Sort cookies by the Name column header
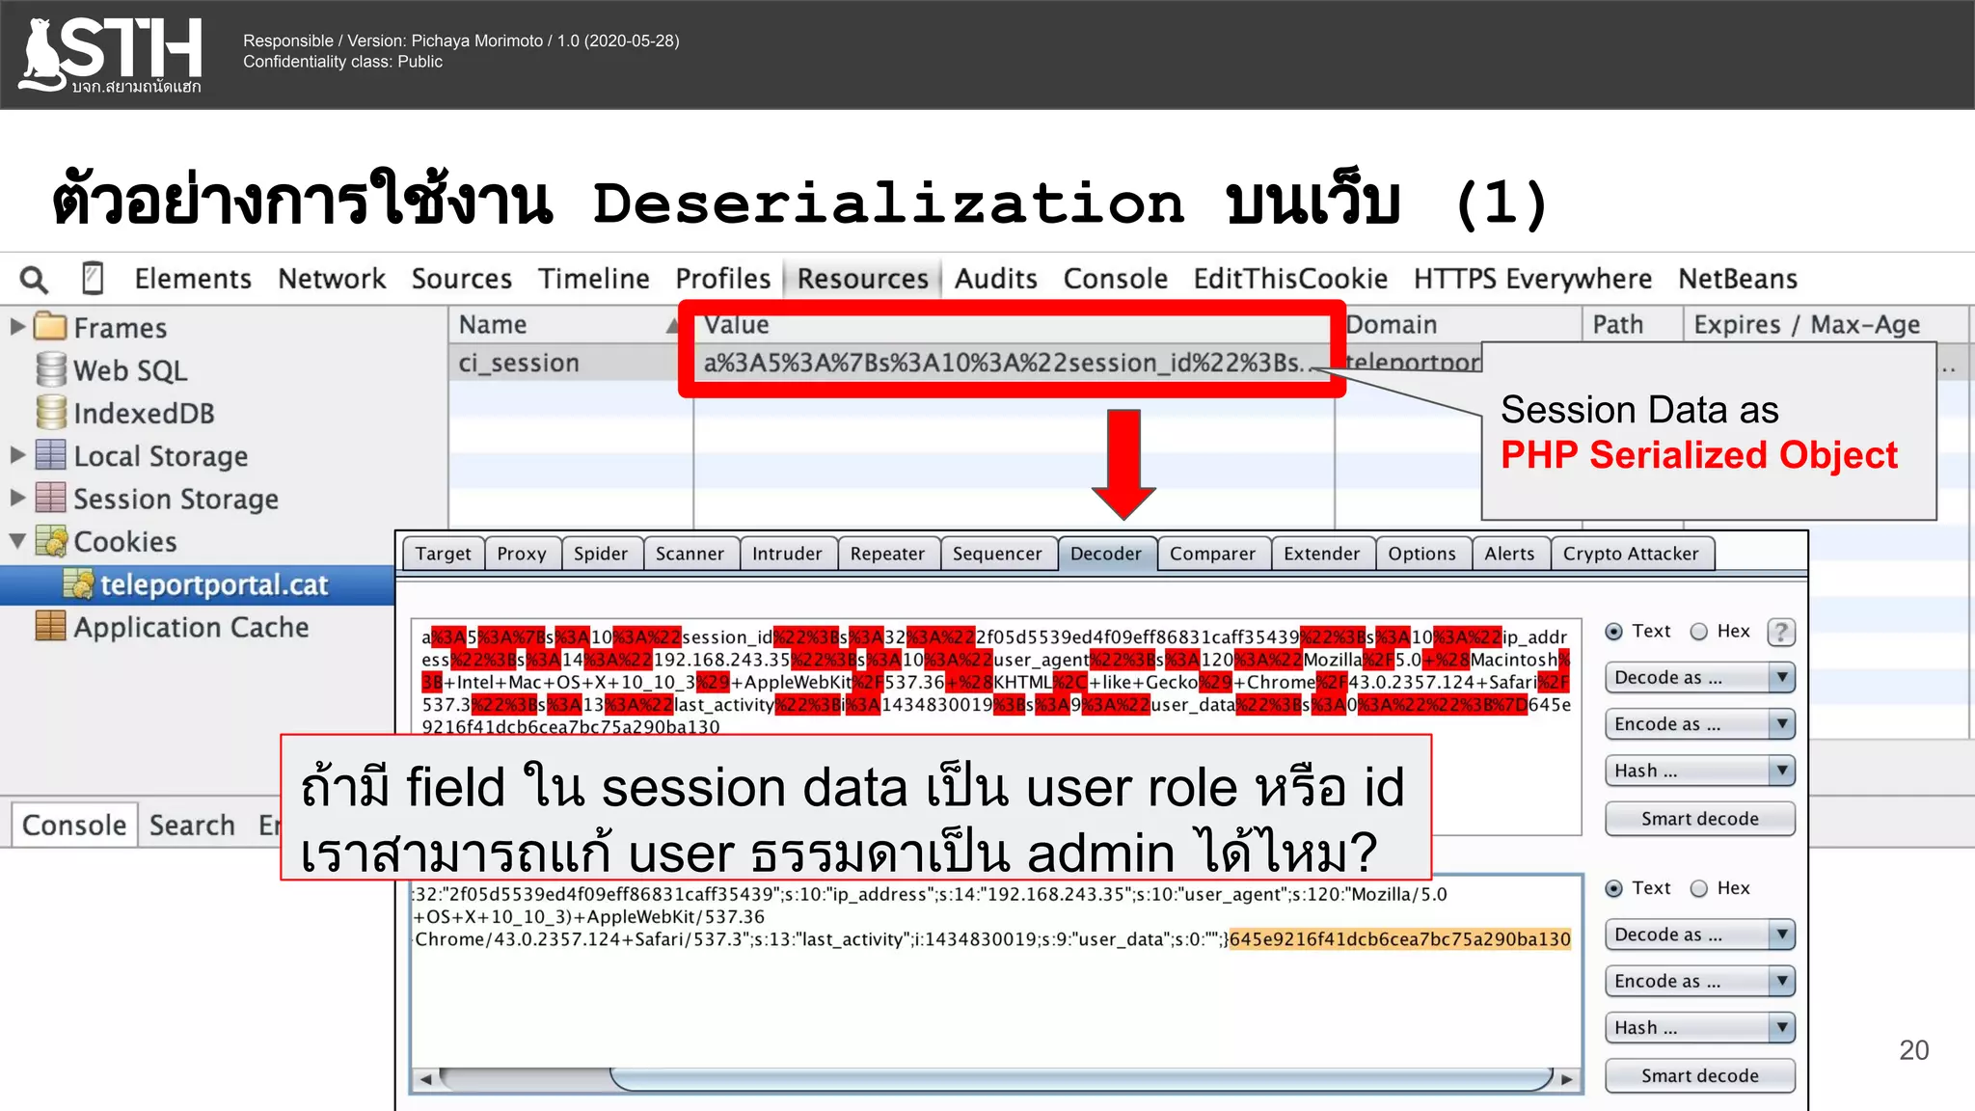Image resolution: width=1975 pixels, height=1111 pixels. coord(569,325)
